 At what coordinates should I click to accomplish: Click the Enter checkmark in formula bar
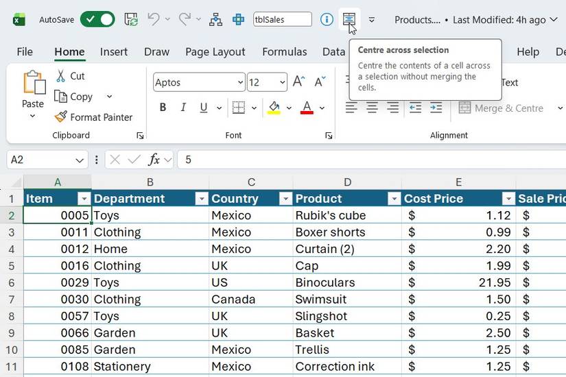[x=134, y=160]
